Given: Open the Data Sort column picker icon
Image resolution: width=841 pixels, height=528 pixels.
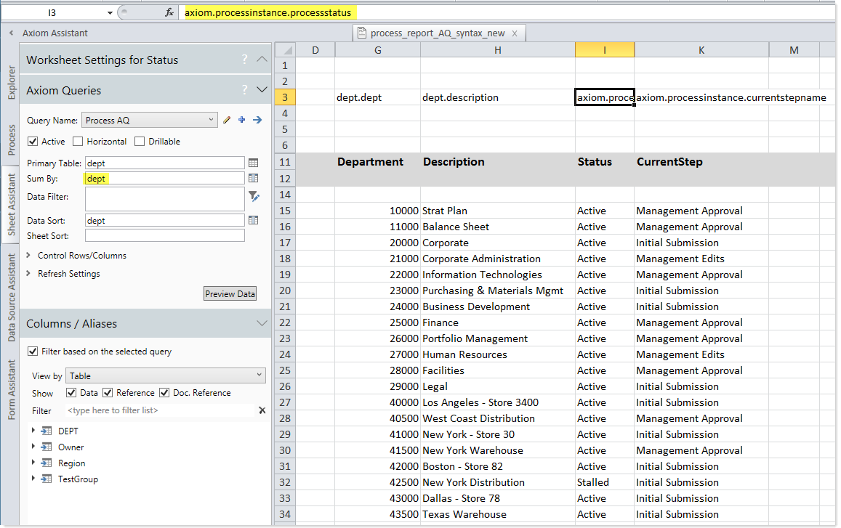Looking at the screenshot, I should [x=254, y=220].
